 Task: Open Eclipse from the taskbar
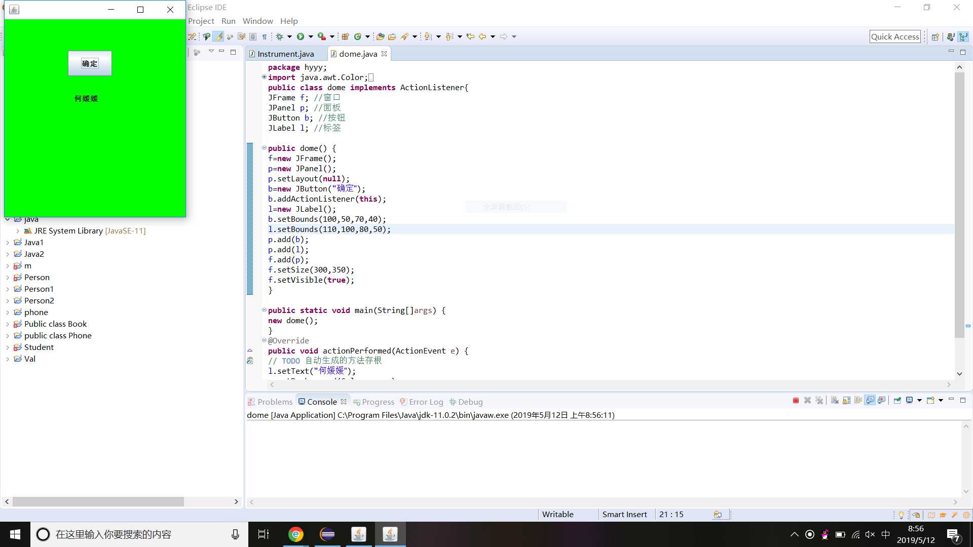click(327, 534)
